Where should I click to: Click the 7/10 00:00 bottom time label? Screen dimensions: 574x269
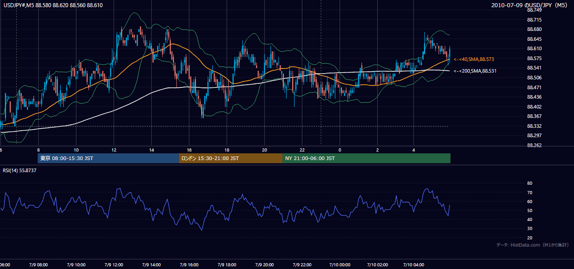point(340,265)
